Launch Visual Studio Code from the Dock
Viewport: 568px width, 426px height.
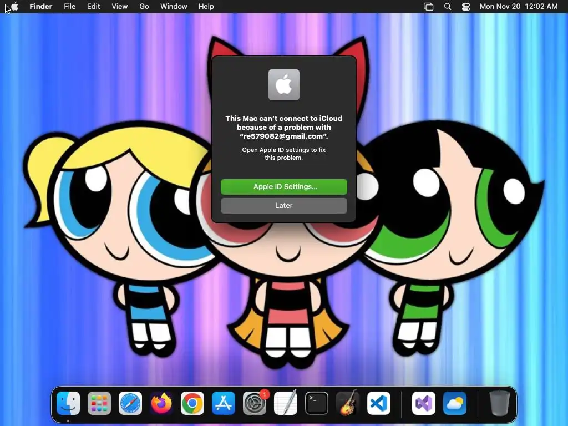coord(379,403)
